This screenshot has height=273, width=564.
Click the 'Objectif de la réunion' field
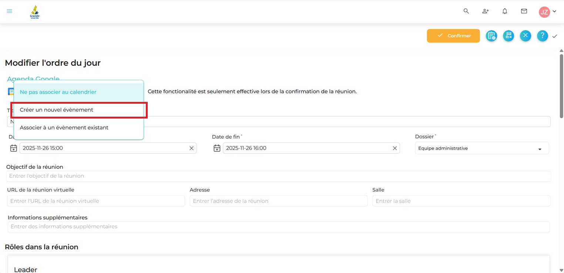point(278,176)
